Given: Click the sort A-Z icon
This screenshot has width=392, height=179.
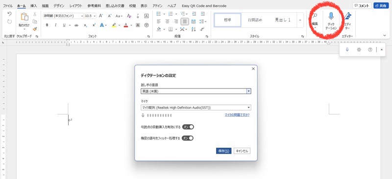Looking at the screenshot, I should [194, 29].
